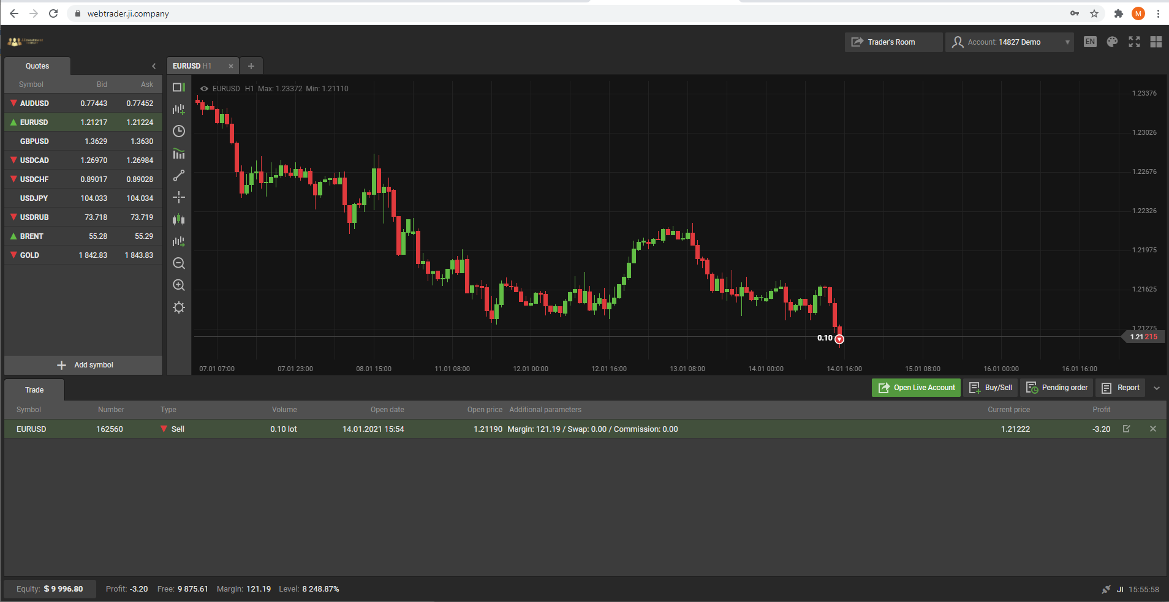
Task: Zoom in the chart
Action: [179, 285]
